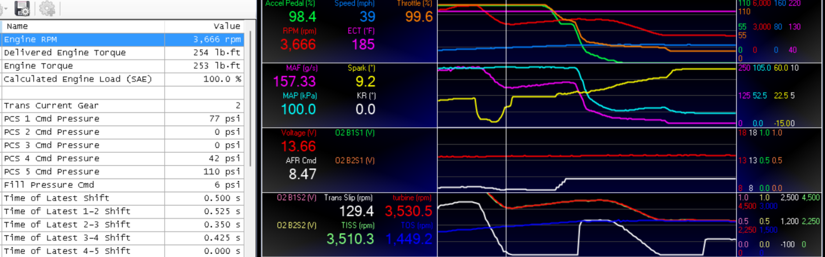This screenshot has height=257, width=825.
Task: Click the grayed add channel gear icon
Action: point(47,8)
